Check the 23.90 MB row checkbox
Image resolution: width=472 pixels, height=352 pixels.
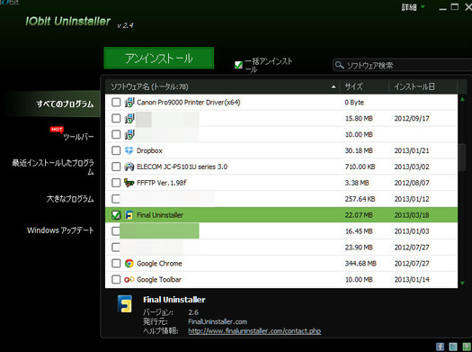(116, 248)
